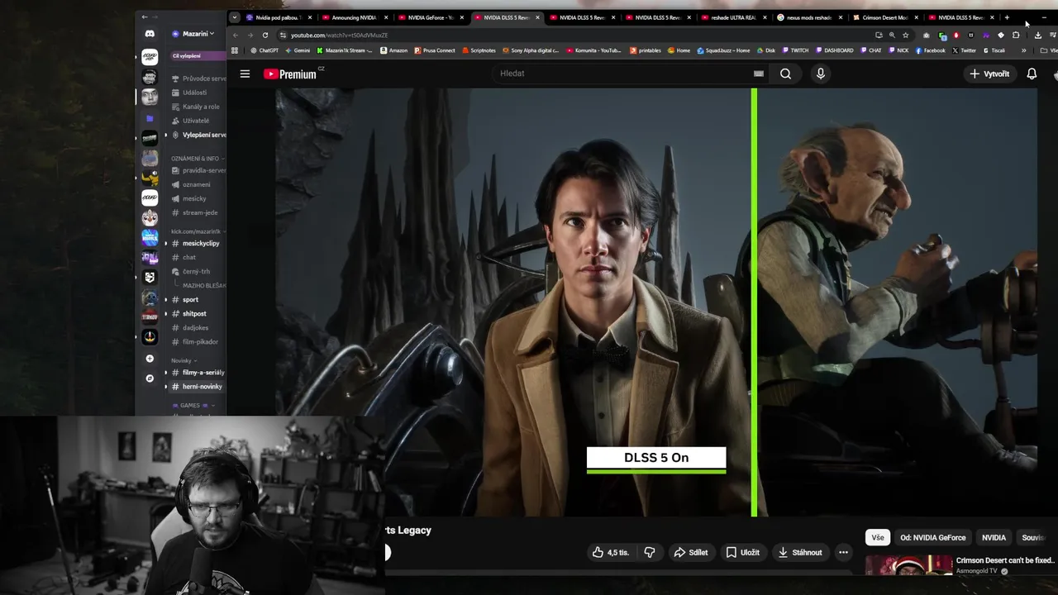Open the browser extensions puzzle icon
Screen dimensions: 1058x595
(x=1016, y=35)
